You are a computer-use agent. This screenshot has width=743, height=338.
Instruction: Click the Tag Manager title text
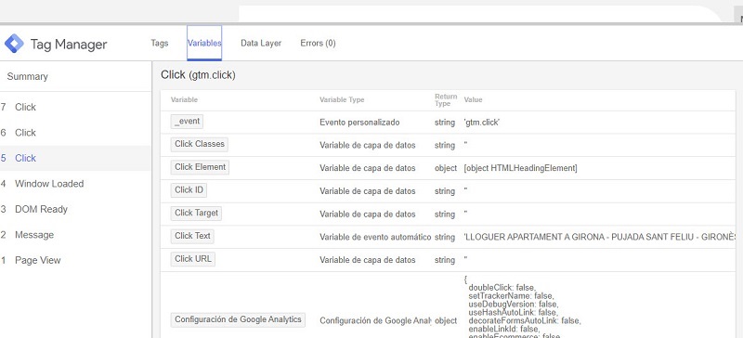coord(69,44)
